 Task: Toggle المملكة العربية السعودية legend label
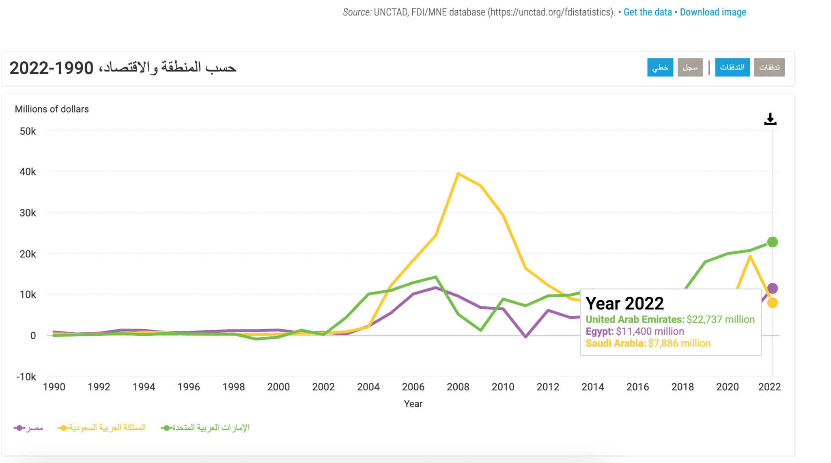click(108, 428)
